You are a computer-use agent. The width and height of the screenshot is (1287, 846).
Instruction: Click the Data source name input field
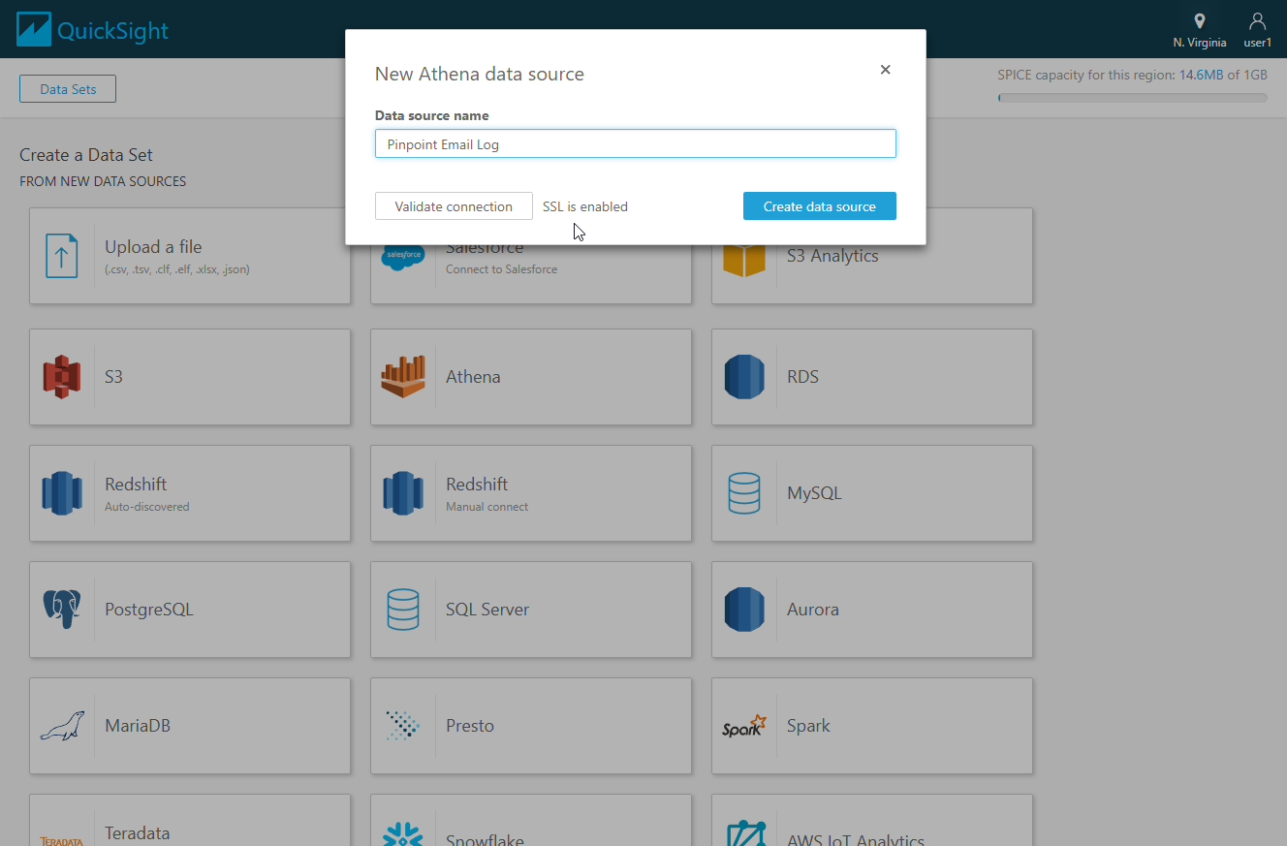pyautogui.click(x=636, y=144)
